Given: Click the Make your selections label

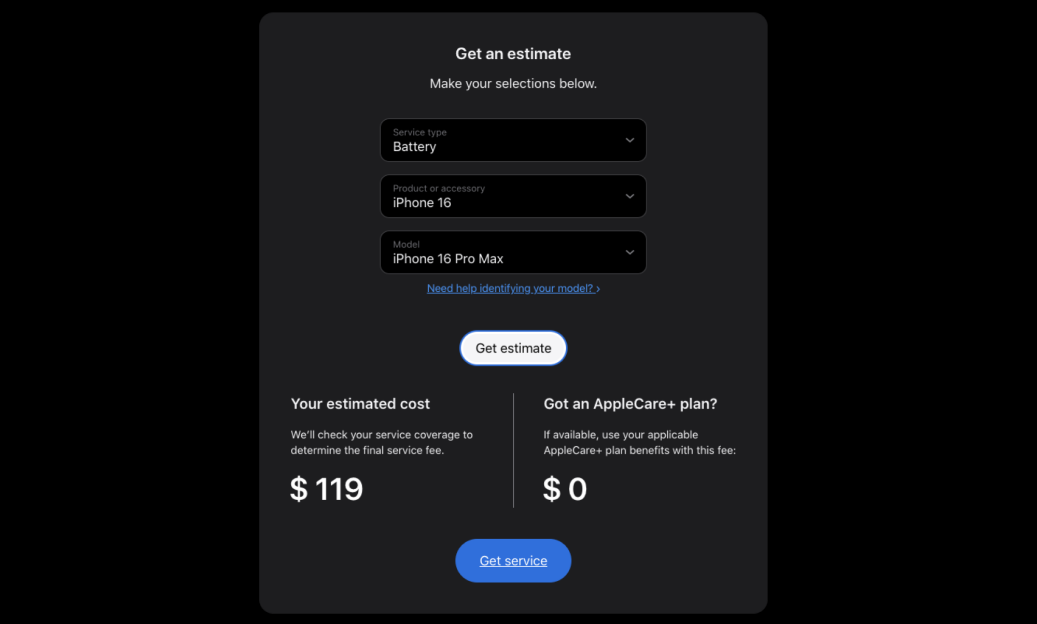Looking at the screenshot, I should pos(513,83).
